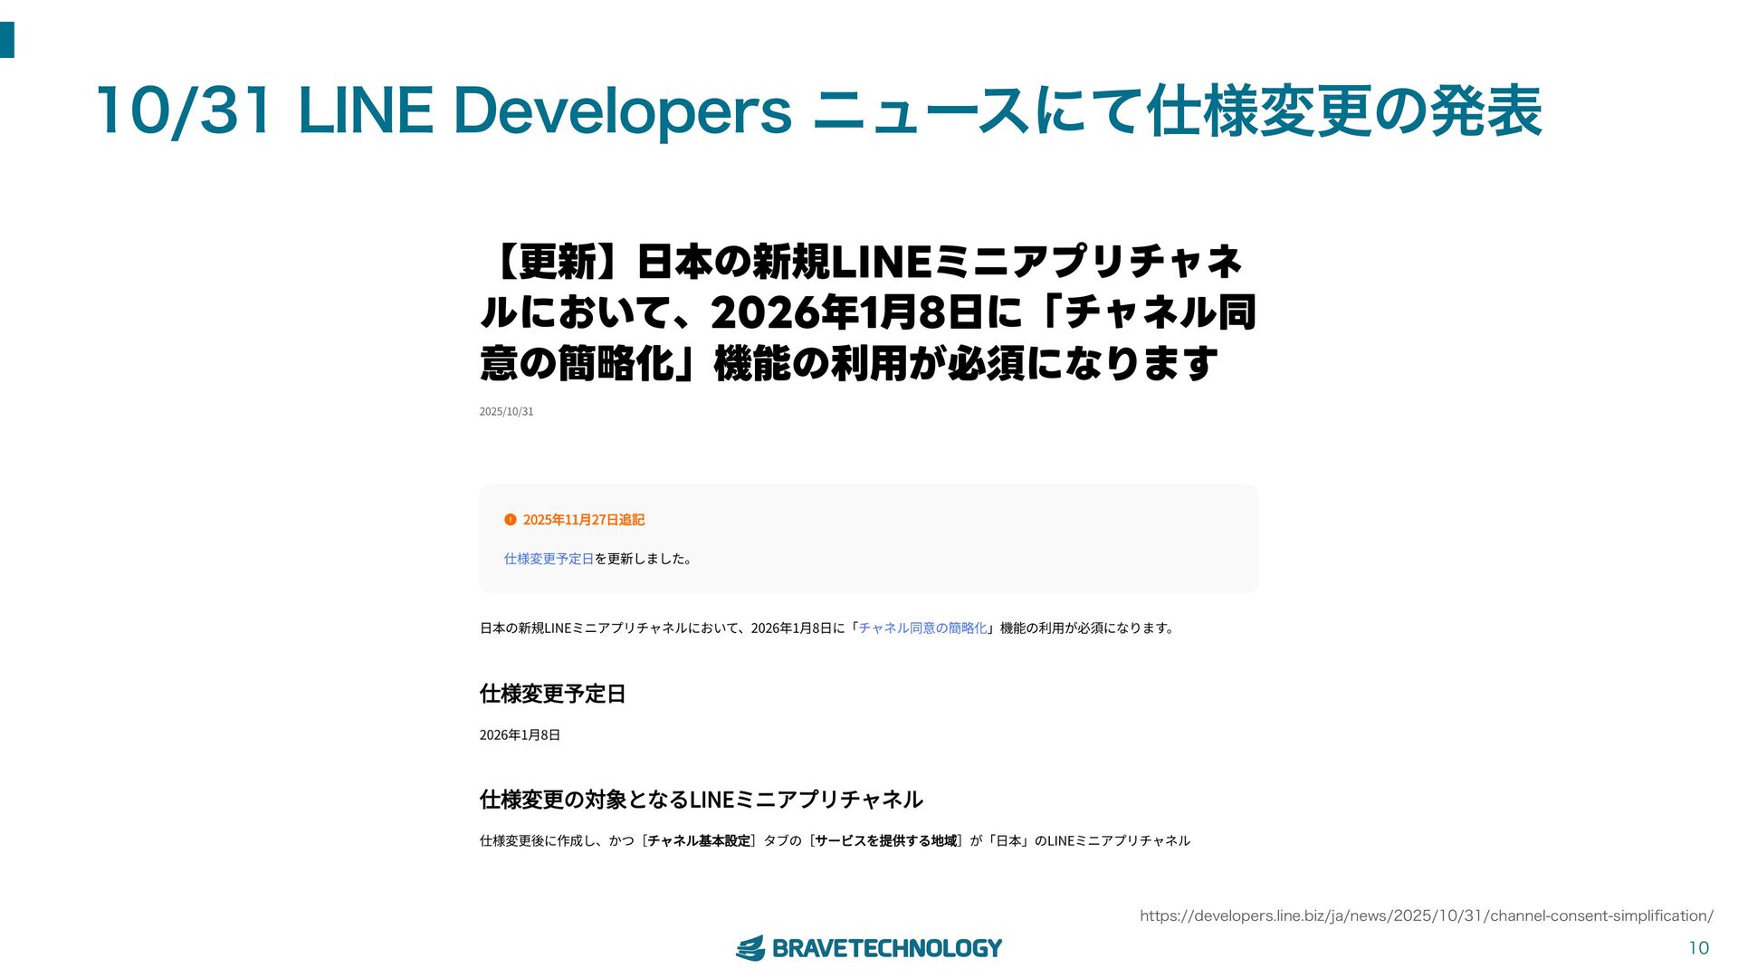
Task: Click を更新しました text in notice box
Action: [645, 559]
